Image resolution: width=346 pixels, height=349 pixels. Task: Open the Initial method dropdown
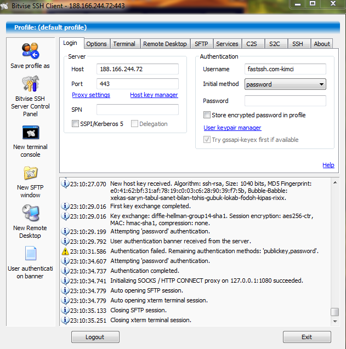click(x=285, y=84)
